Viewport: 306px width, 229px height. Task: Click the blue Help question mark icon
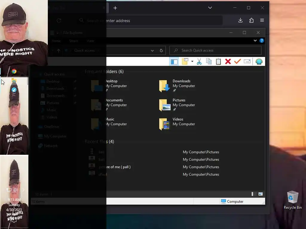click(x=262, y=41)
